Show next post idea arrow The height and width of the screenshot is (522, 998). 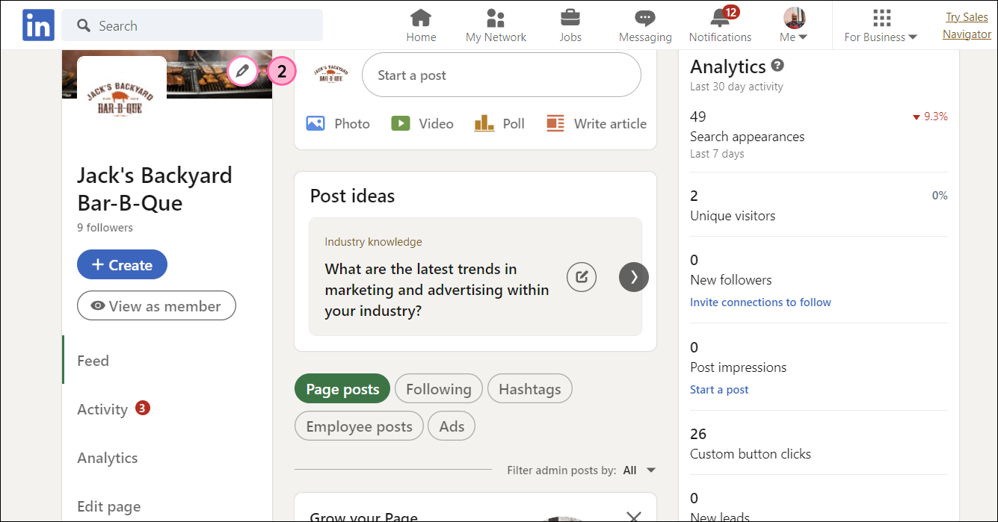coord(634,277)
